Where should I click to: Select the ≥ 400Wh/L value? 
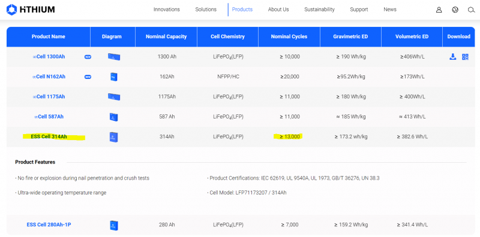pyautogui.click(x=412, y=96)
